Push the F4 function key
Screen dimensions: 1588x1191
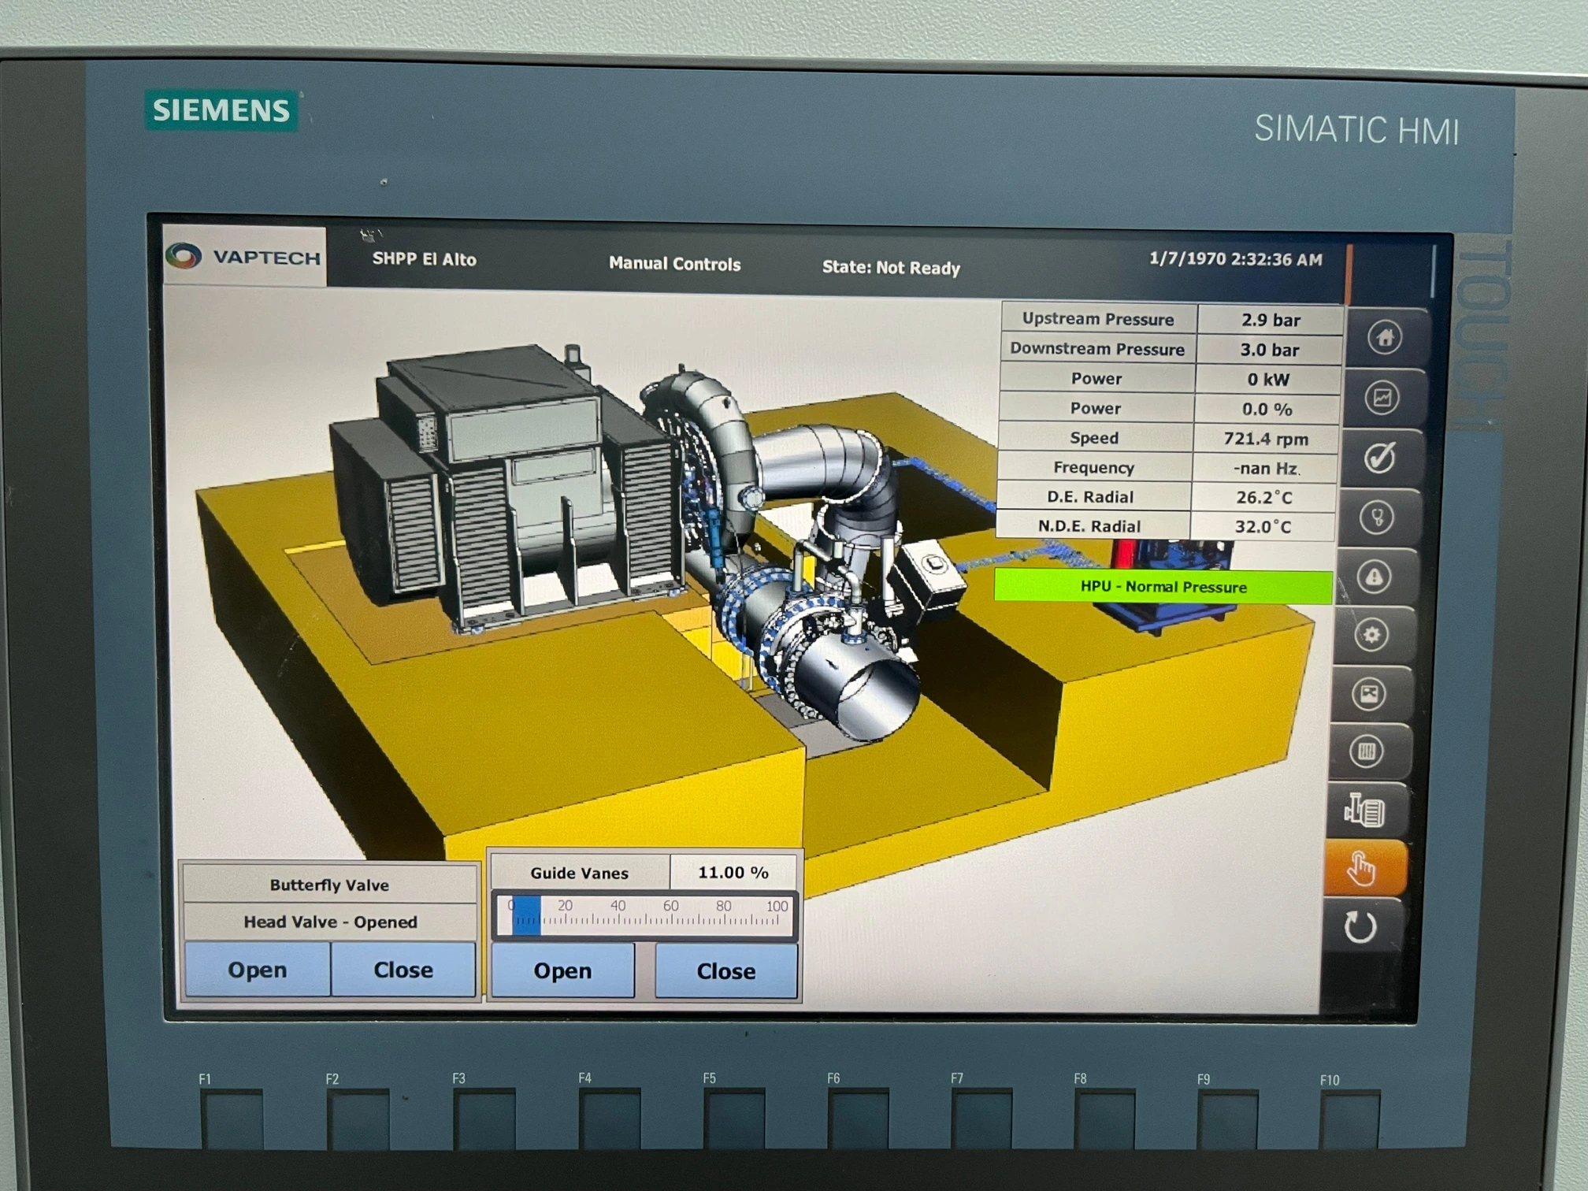(x=610, y=1119)
